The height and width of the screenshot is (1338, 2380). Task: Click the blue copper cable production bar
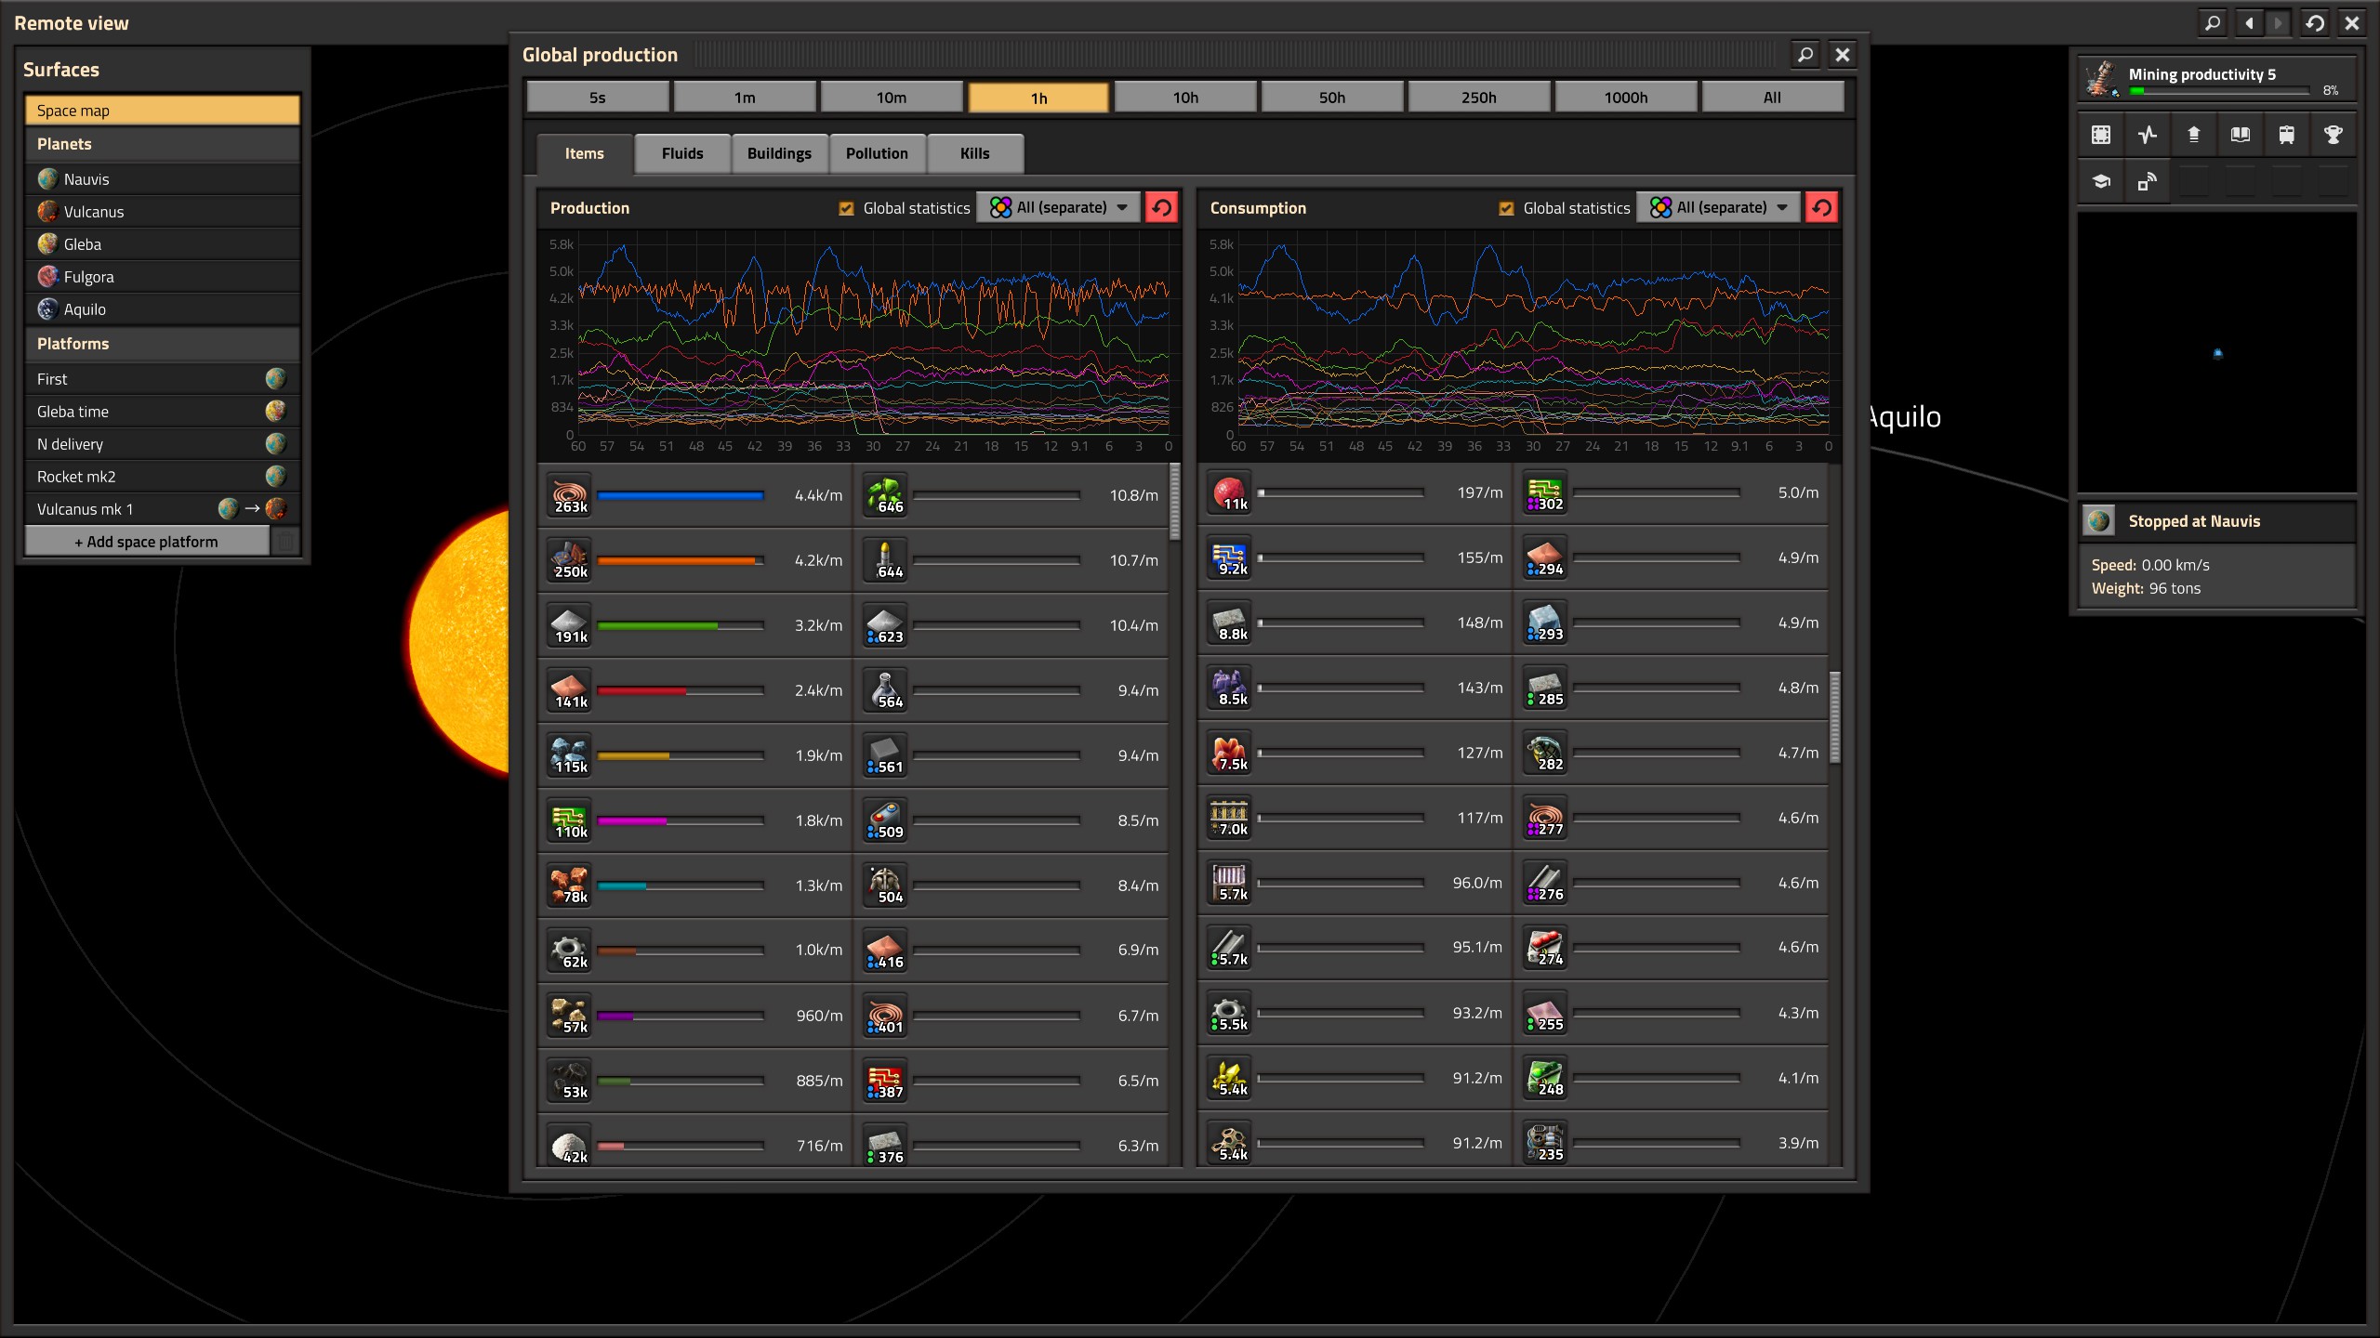pos(681,495)
